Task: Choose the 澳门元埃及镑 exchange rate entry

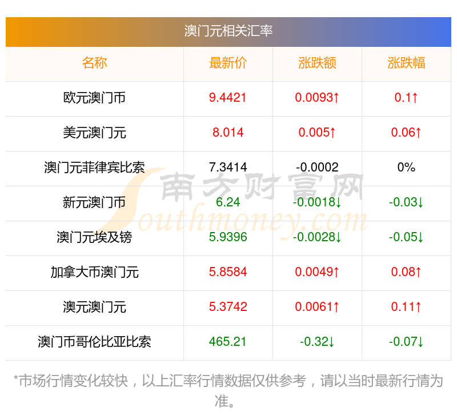Action: [x=94, y=237]
